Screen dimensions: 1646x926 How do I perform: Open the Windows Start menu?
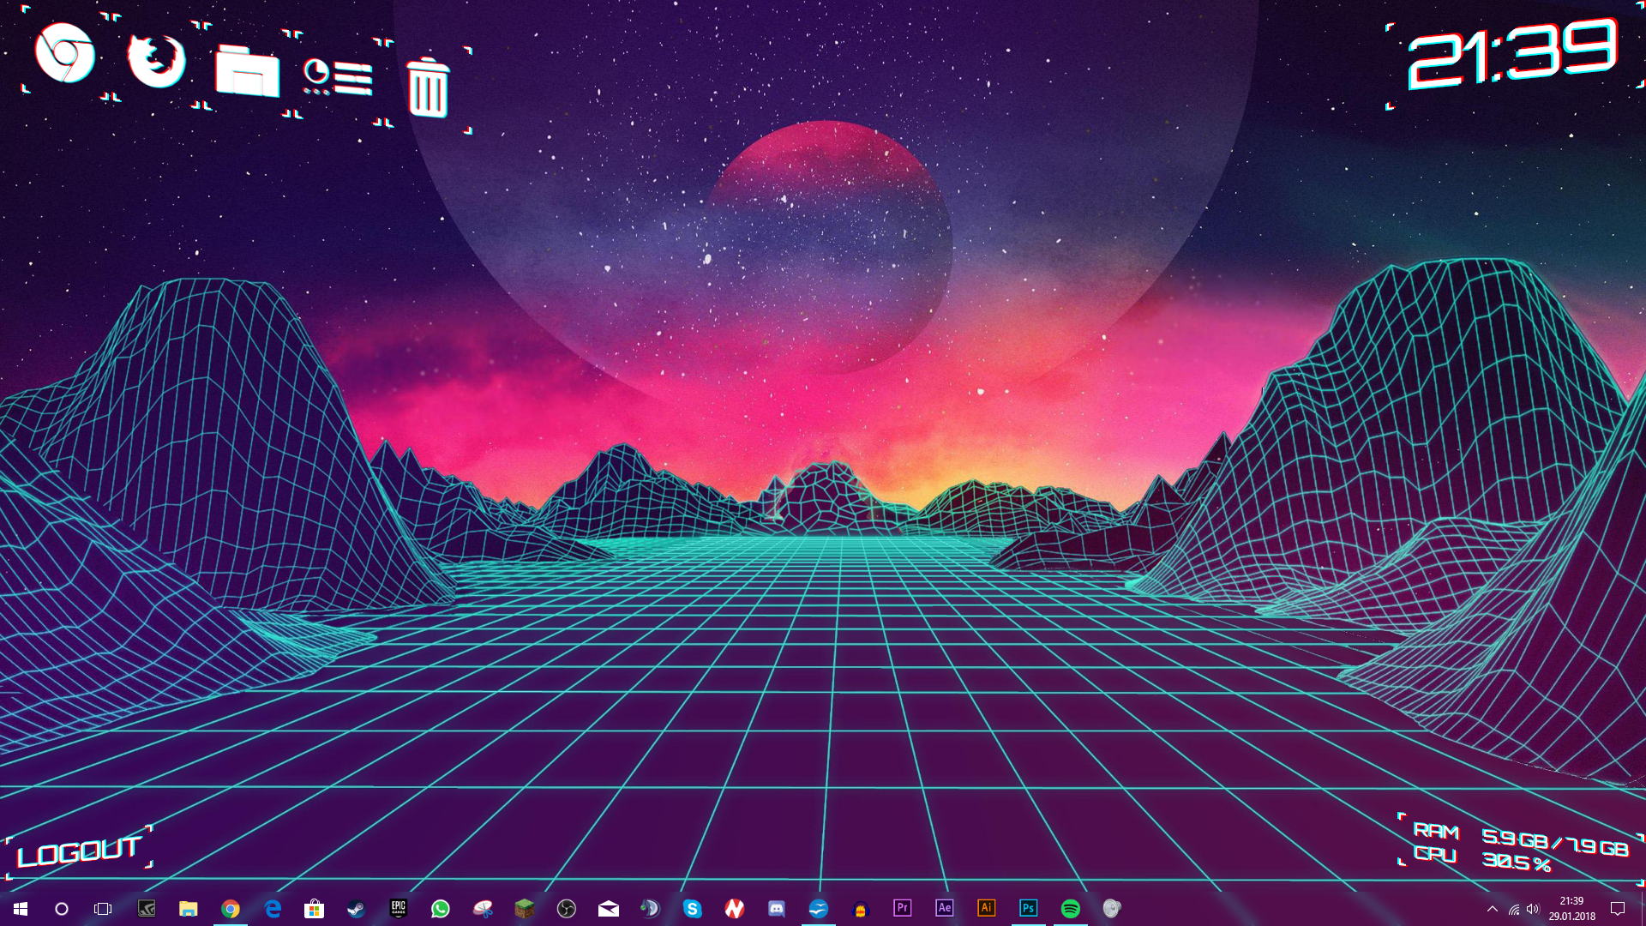[21, 908]
